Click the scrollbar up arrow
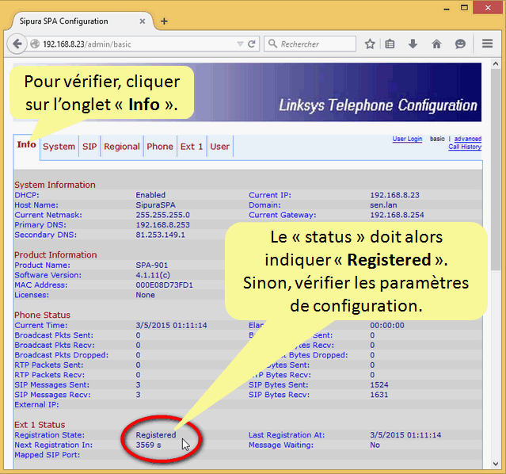Image resolution: width=506 pixels, height=474 pixels. click(x=496, y=64)
